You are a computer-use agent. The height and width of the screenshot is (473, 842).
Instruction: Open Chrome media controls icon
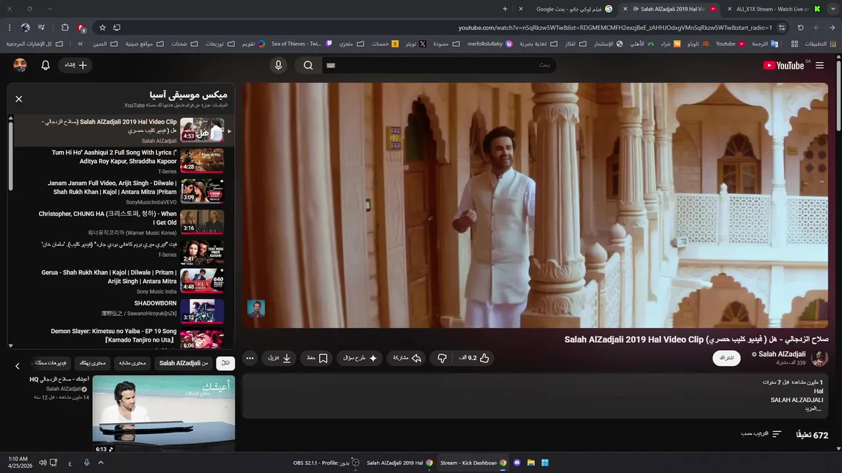41,28
